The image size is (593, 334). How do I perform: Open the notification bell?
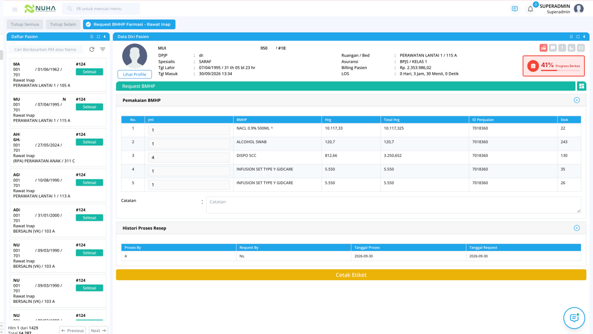pyautogui.click(x=530, y=9)
